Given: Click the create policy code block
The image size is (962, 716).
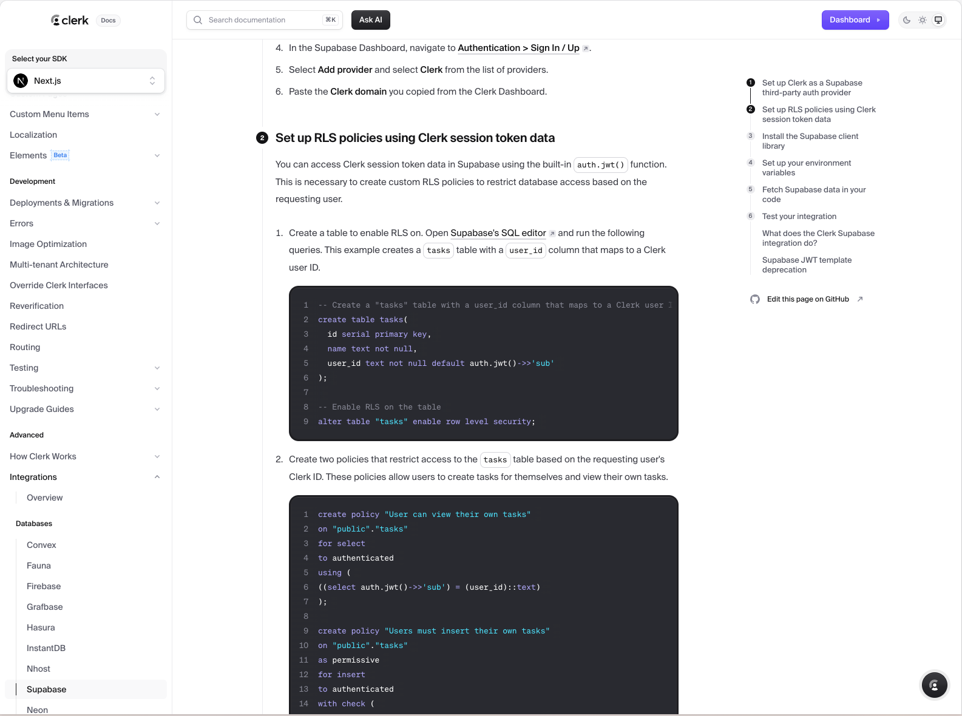Looking at the screenshot, I should pos(484,606).
